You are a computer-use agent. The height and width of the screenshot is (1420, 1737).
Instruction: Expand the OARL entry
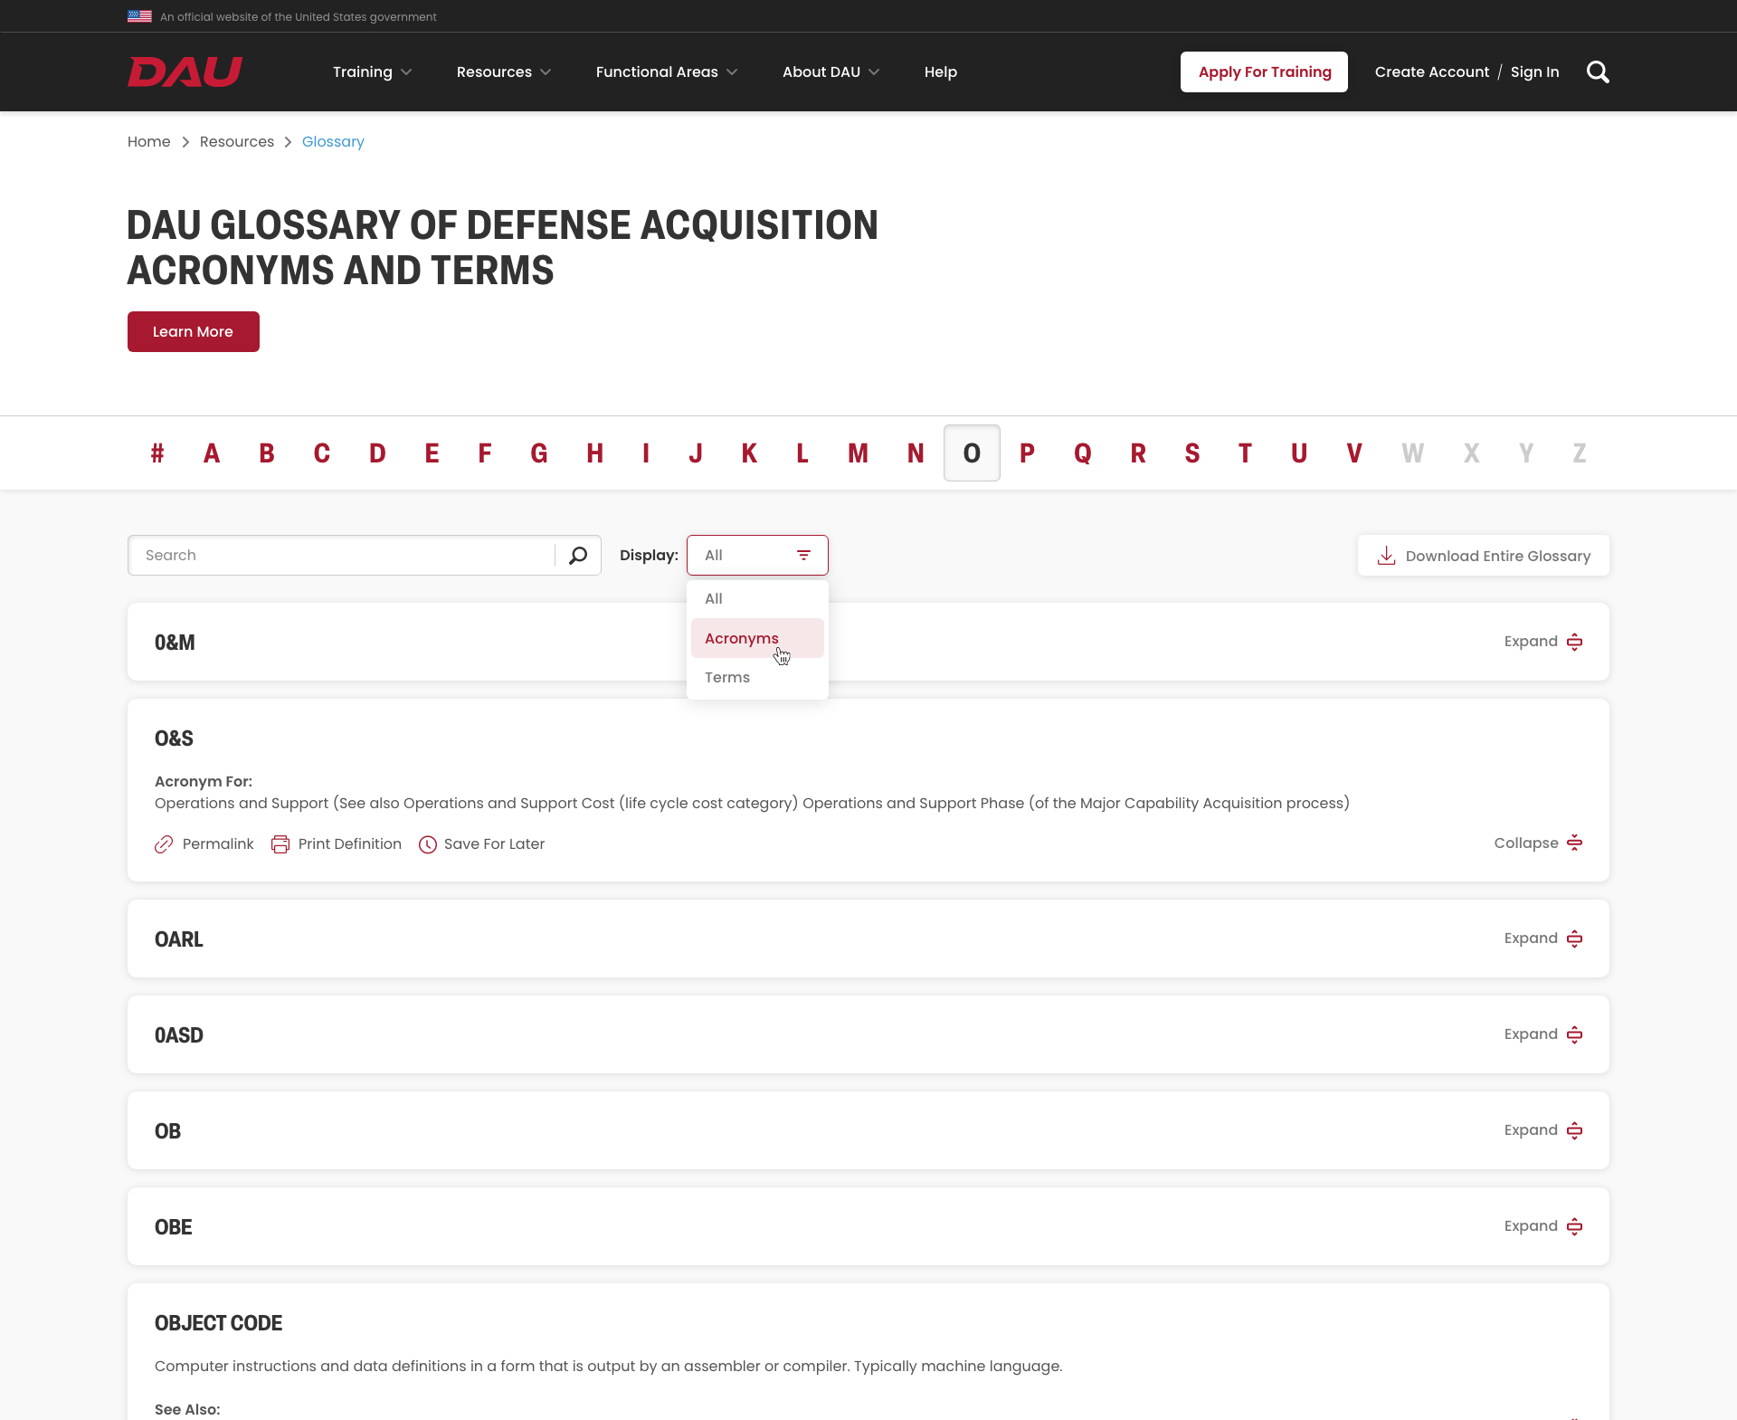click(x=1543, y=939)
